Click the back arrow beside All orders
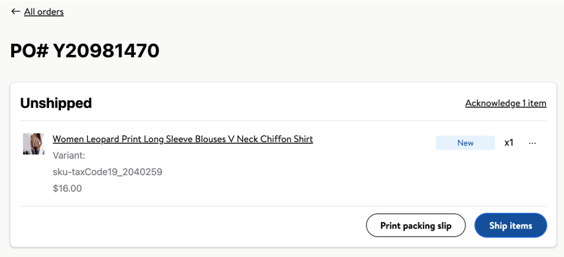 point(15,12)
